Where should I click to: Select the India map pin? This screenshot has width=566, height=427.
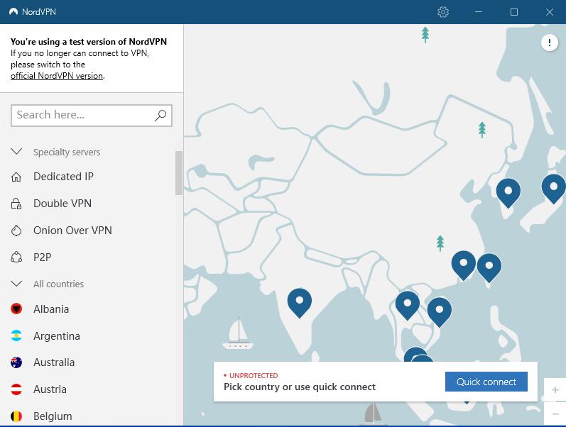click(299, 303)
